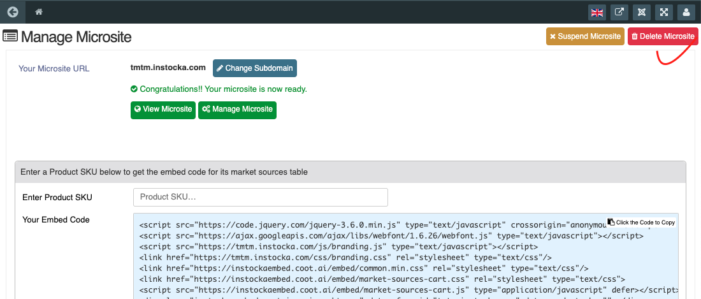Toggle fullscreen with the expand icon

664,13
